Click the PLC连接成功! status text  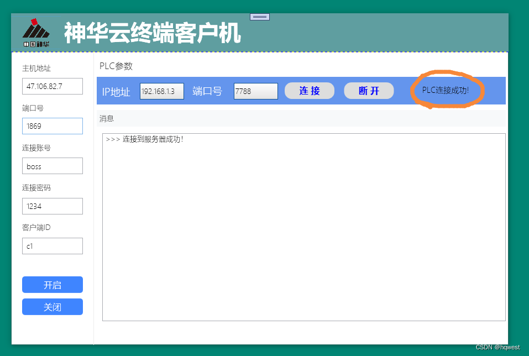click(446, 90)
